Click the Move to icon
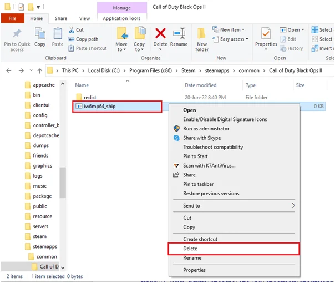The image size is (335, 283). tap(122, 33)
